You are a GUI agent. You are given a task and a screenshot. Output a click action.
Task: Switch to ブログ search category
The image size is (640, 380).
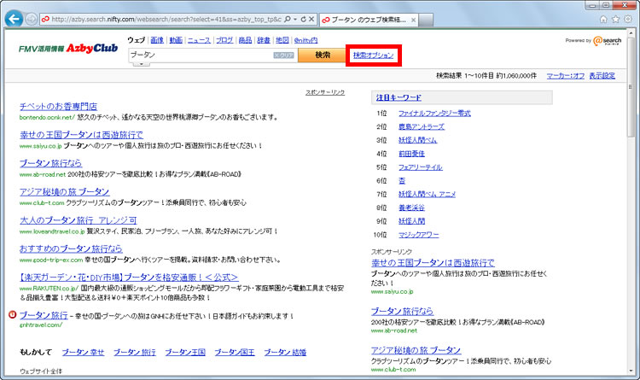coord(224,40)
